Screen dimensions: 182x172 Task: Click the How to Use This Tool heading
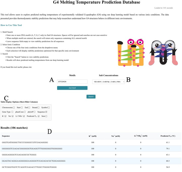coord(11,25)
